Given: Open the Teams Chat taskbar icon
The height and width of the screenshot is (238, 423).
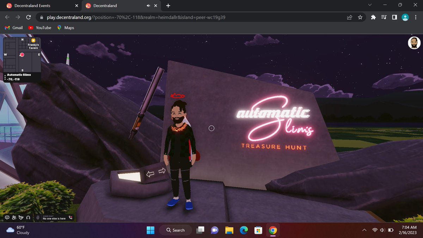Looking at the screenshot, I should click(215, 230).
